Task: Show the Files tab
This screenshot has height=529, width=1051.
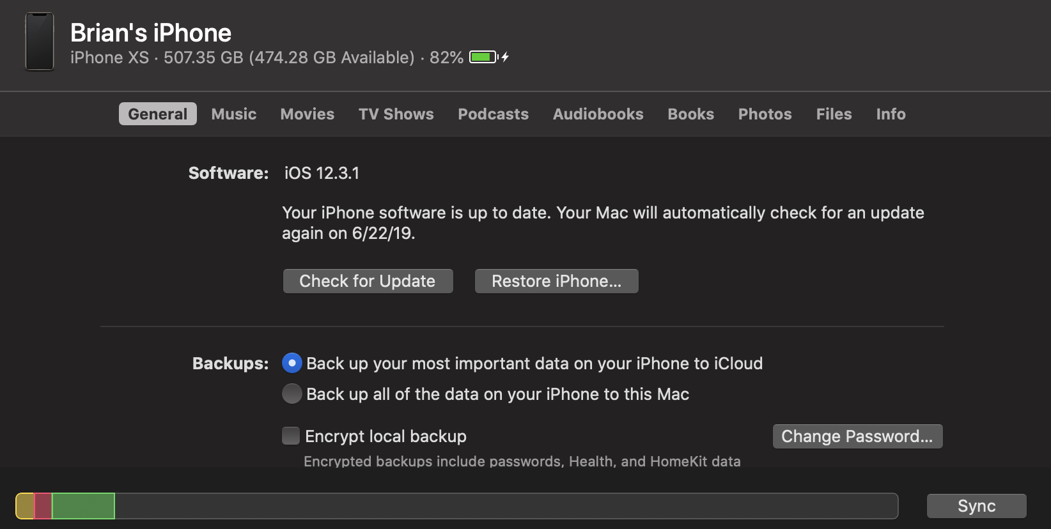Action: click(834, 114)
